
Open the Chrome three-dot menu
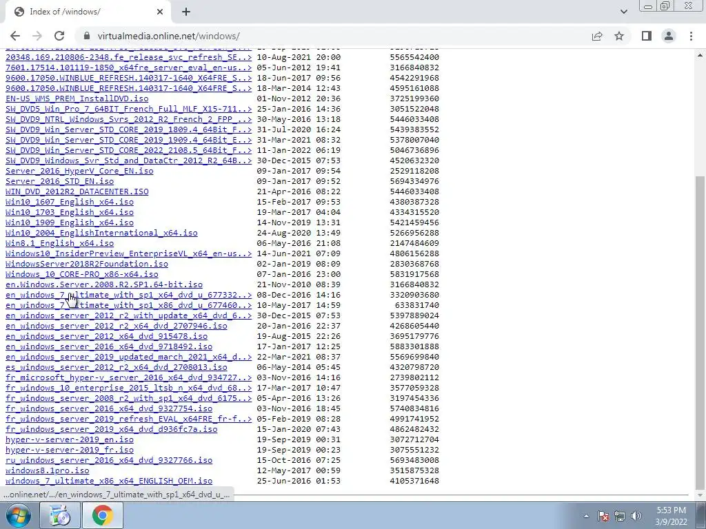691,36
